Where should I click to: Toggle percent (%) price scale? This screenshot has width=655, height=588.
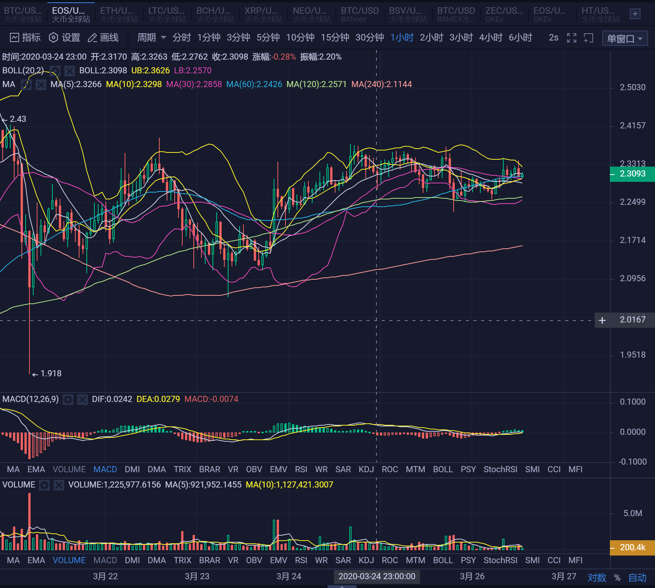617,577
